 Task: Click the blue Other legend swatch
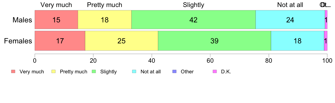[174, 72]
